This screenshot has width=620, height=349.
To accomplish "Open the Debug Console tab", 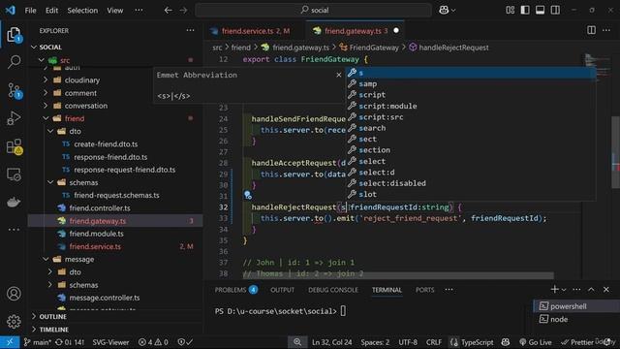I will [333, 290].
